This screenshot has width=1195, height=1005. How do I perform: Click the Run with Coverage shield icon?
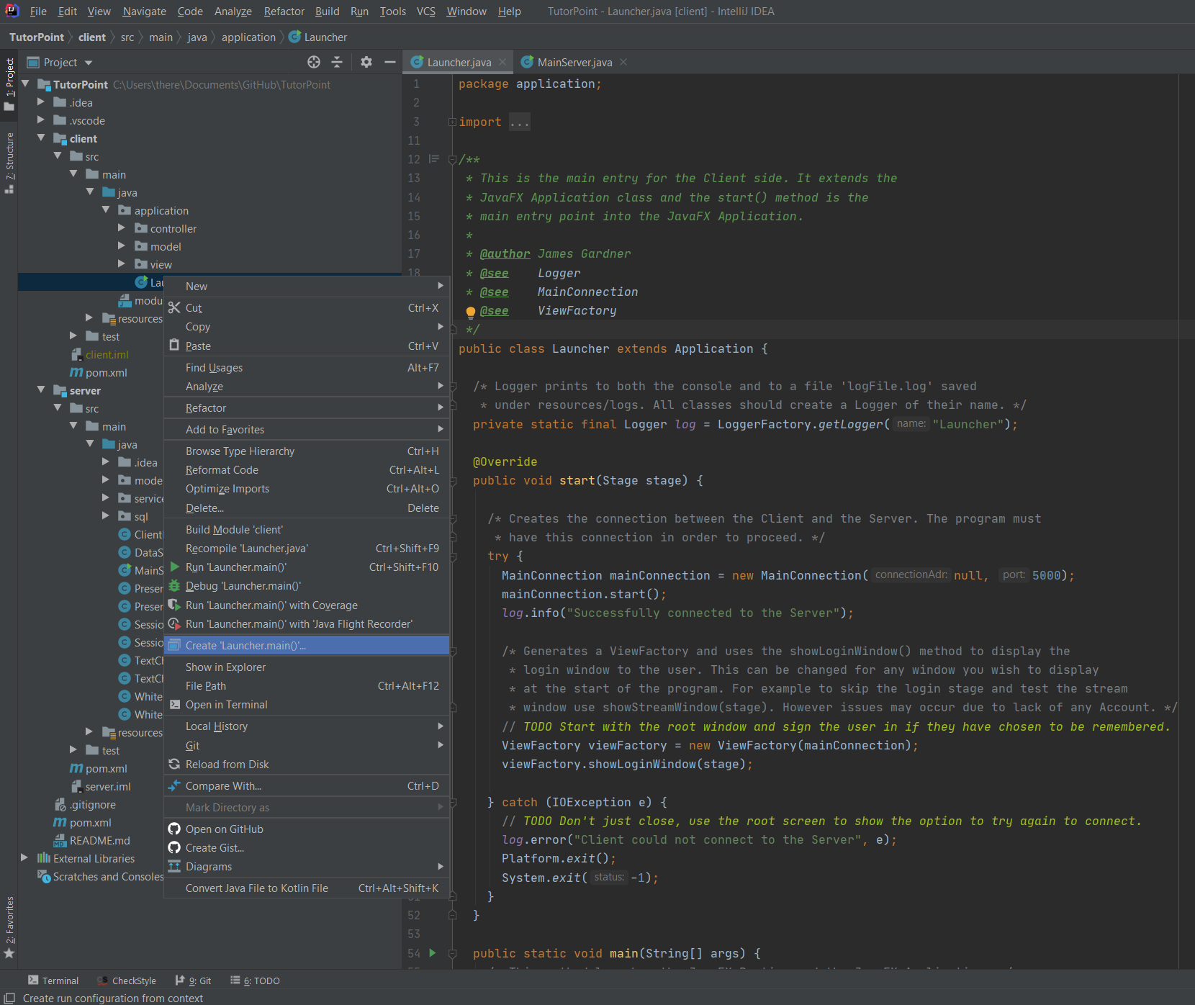click(x=174, y=605)
